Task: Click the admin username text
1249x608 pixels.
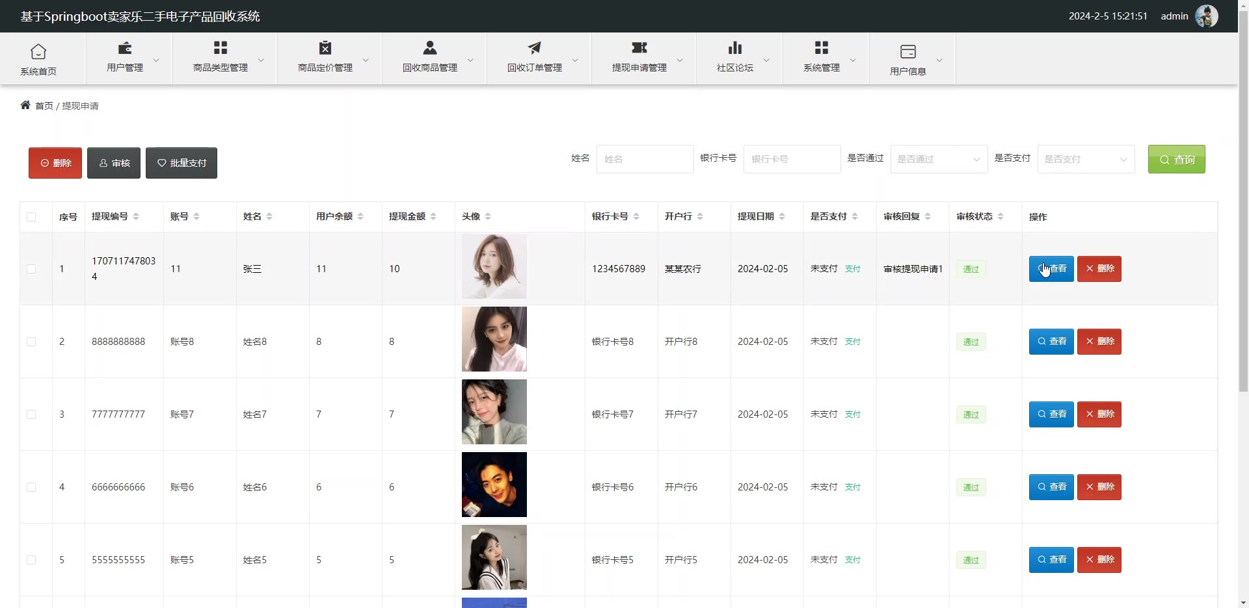Action: pos(1174,16)
